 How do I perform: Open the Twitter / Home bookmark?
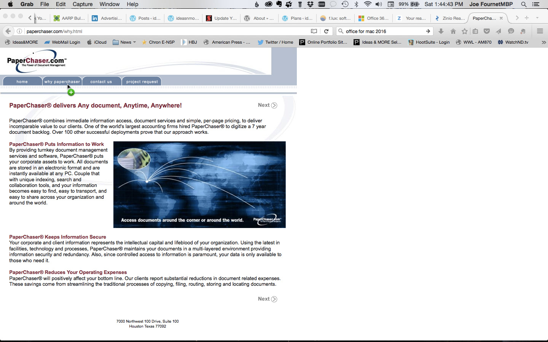click(276, 42)
